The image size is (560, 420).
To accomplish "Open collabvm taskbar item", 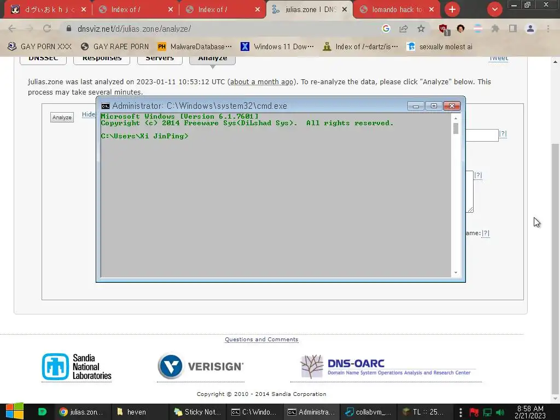I will point(368,412).
